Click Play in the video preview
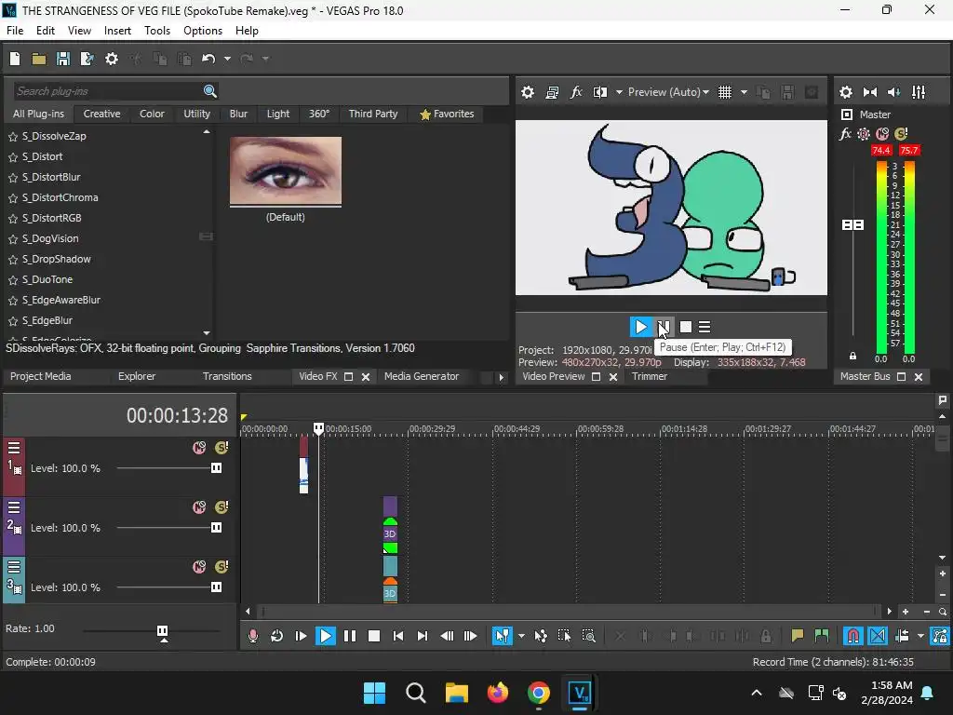 (640, 327)
